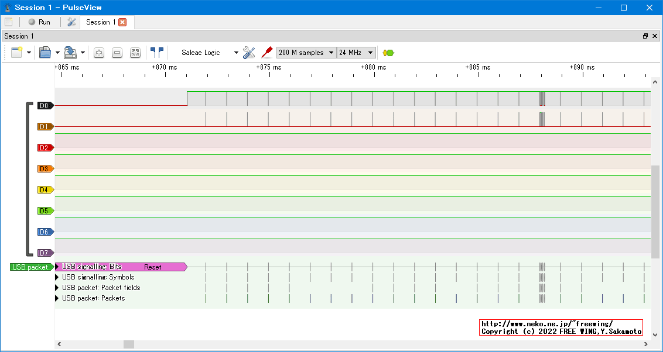Click the new session icon in toolbar
The image size is (663, 352).
point(16,53)
